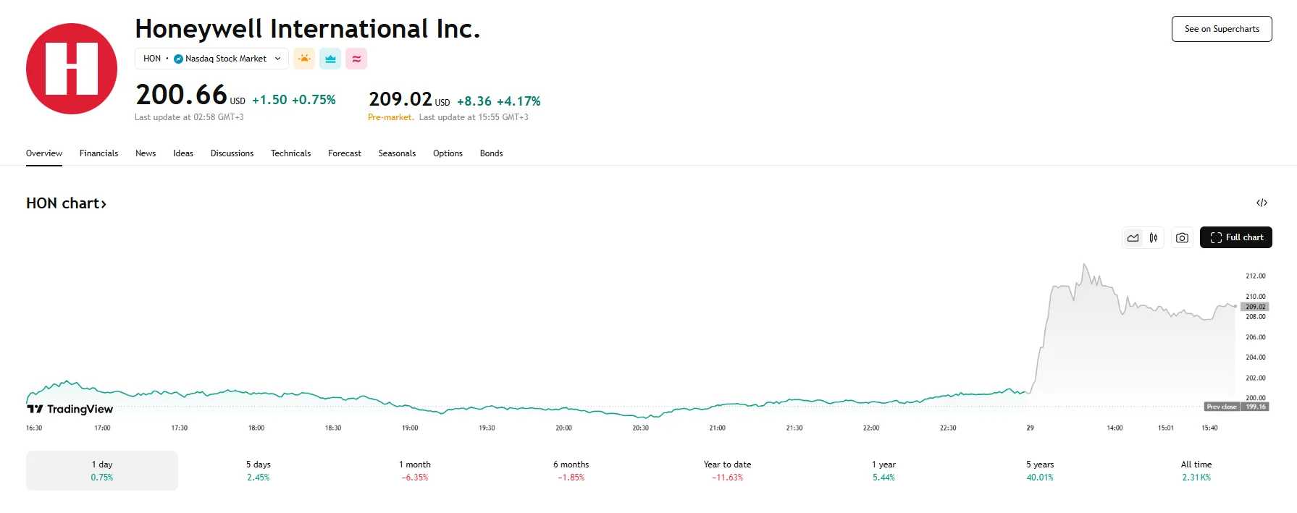Go to the Bonds tab
The width and height of the screenshot is (1297, 513).
click(x=491, y=153)
